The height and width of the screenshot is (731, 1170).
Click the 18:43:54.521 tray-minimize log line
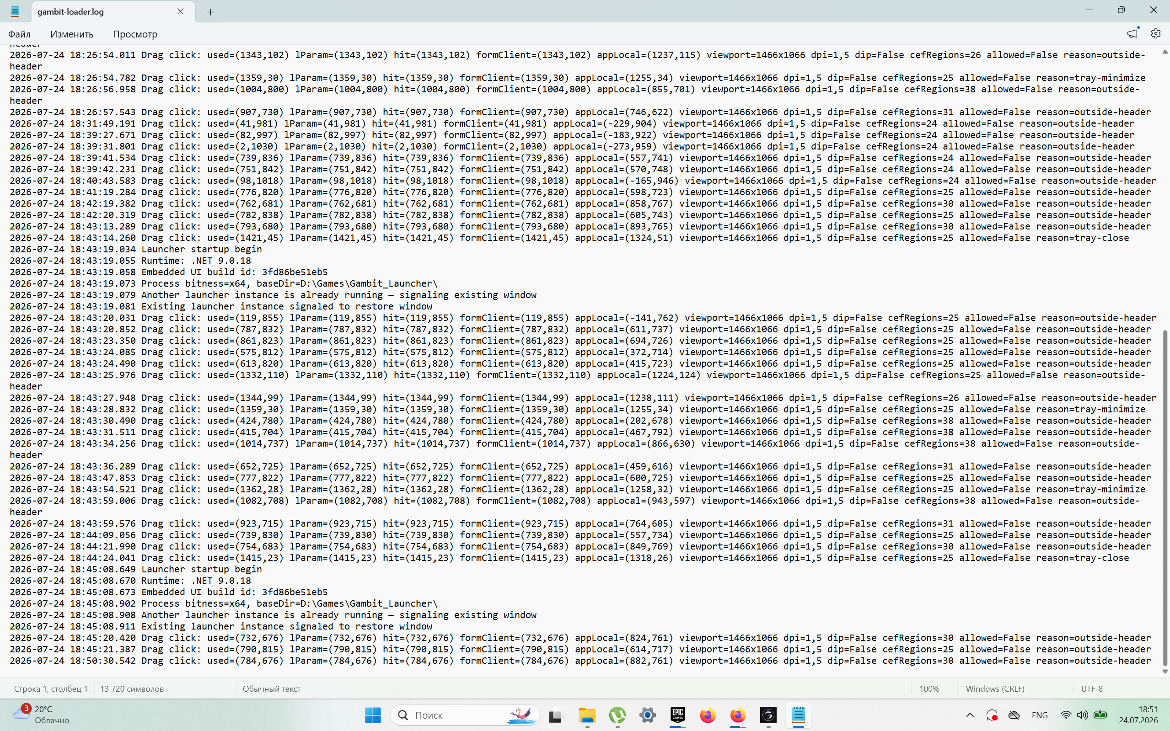(578, 489)
